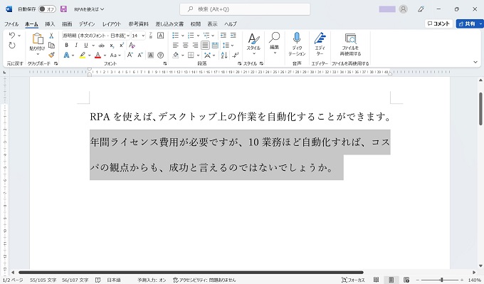The height and width of the screenshot is (284, 484).
Task: Open the line spacing dropdown
Action: (x=228, y=46)
